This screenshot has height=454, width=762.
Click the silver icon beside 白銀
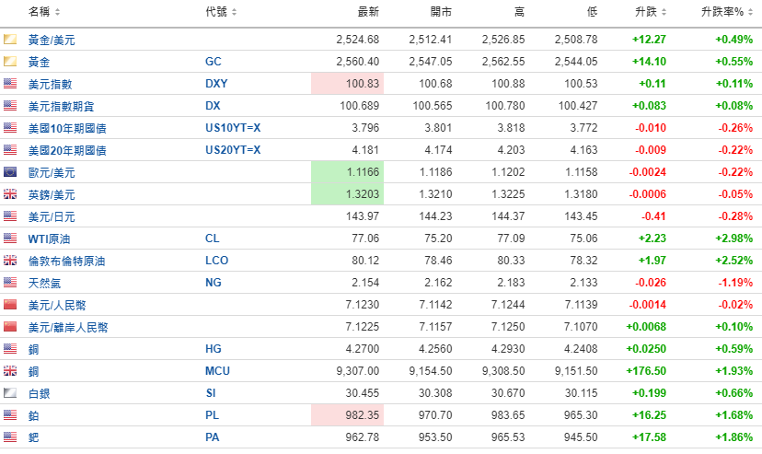pos(11,393)
